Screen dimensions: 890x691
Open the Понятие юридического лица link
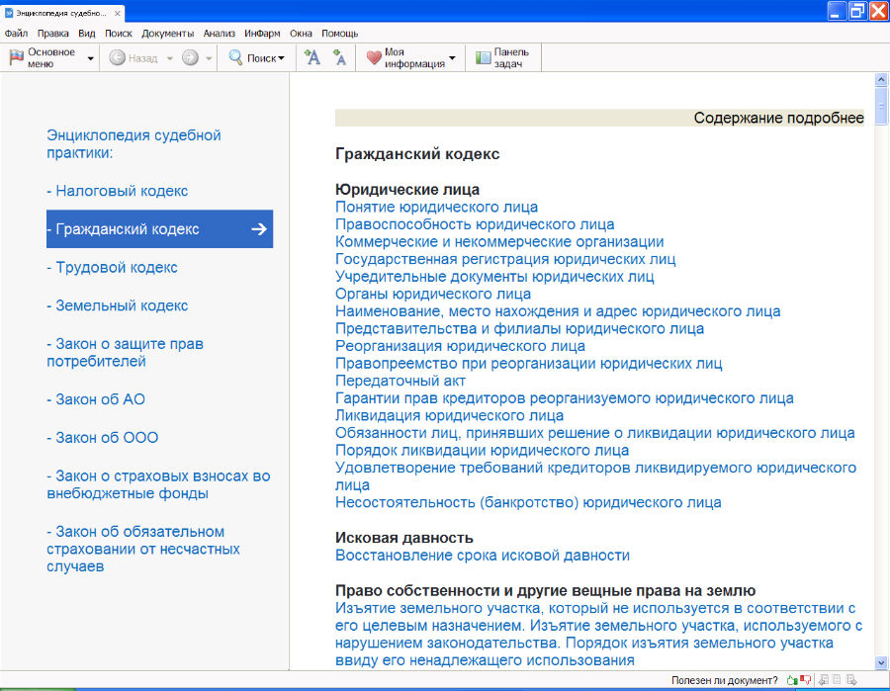(436, 207)
